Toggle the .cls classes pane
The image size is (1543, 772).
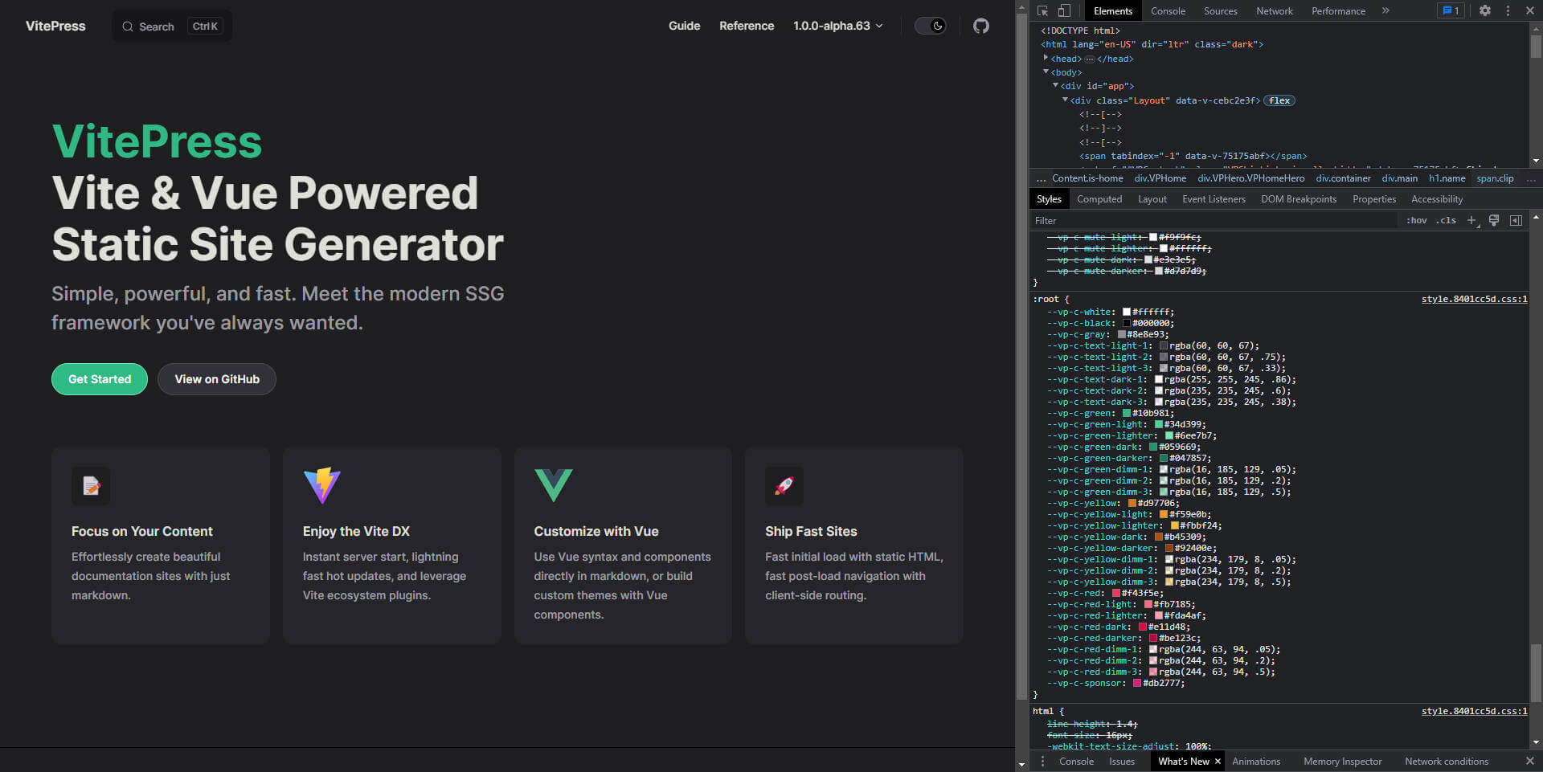[x=1447, y=220]
